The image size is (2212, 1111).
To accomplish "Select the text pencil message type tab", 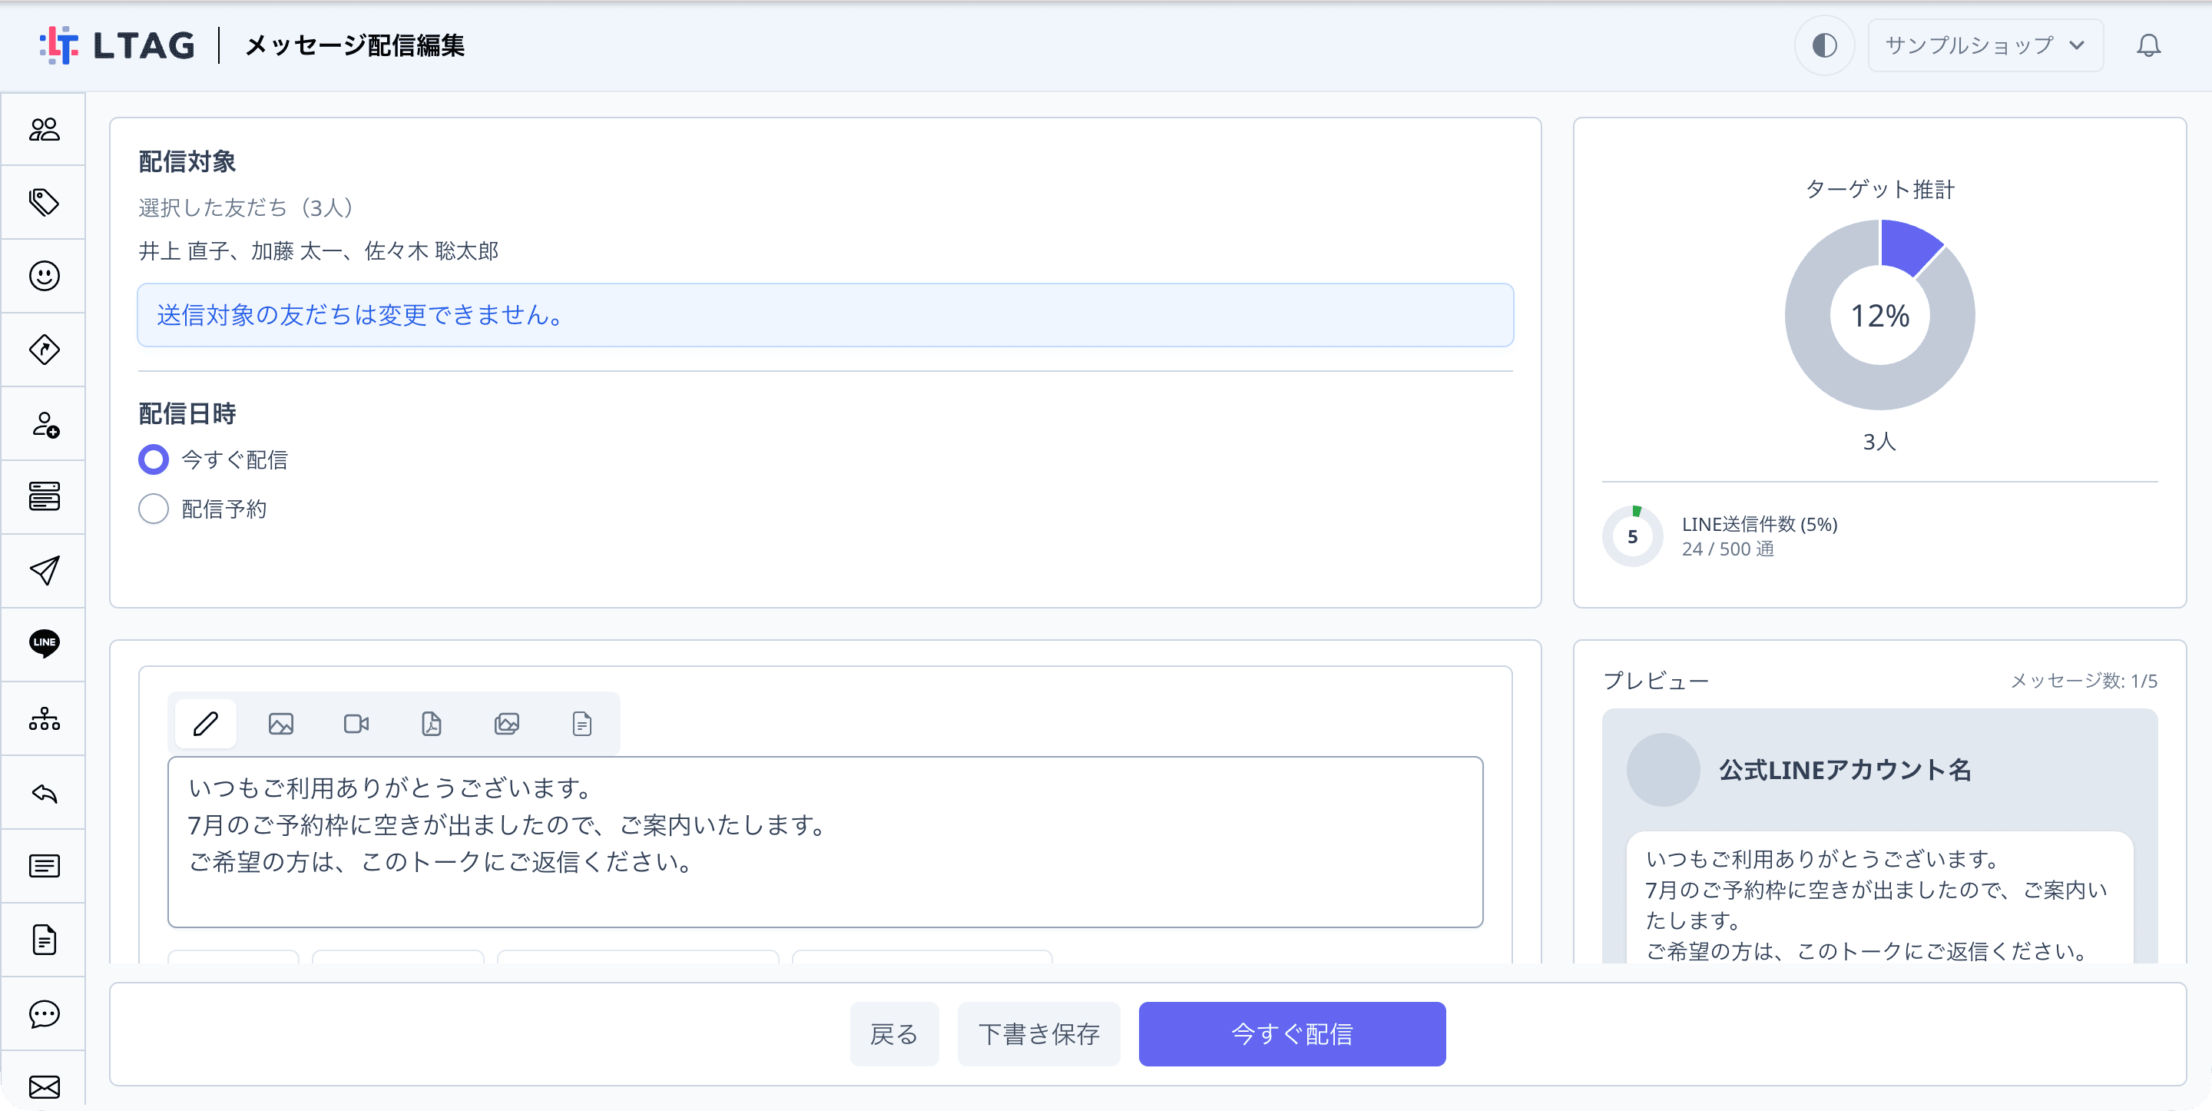I will (x=205, y=724).
